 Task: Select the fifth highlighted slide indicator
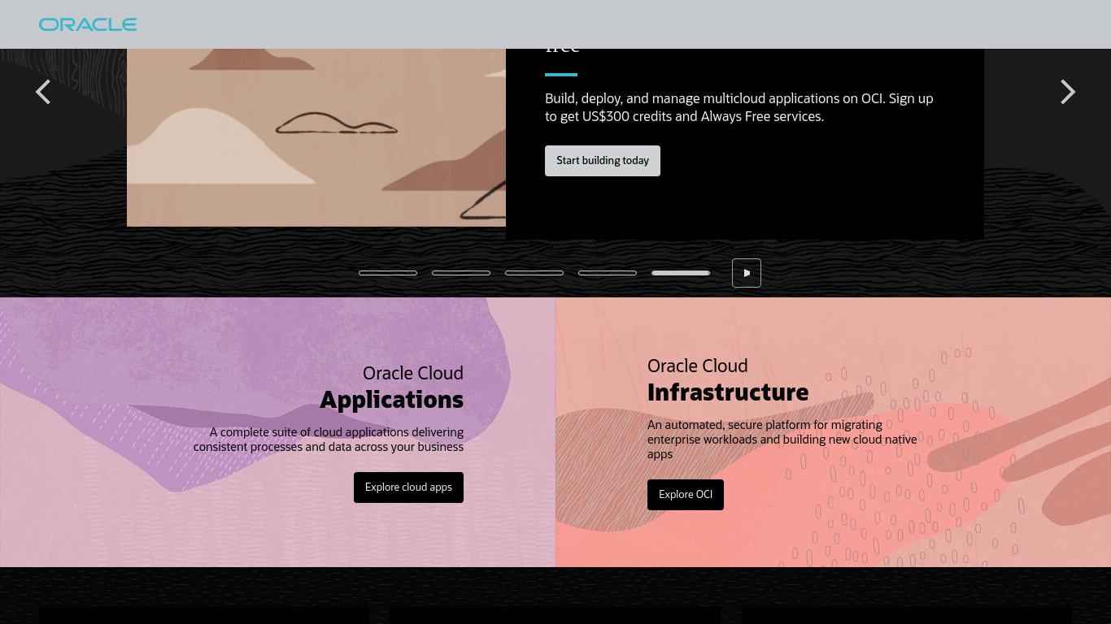pyautogui.click(x=681, y=273)
